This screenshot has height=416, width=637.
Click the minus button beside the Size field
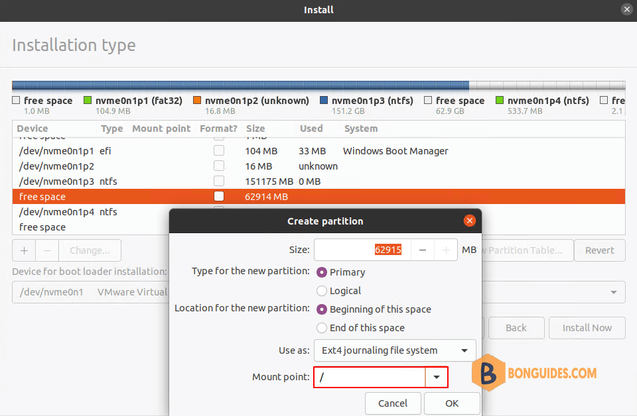[422, 250]
